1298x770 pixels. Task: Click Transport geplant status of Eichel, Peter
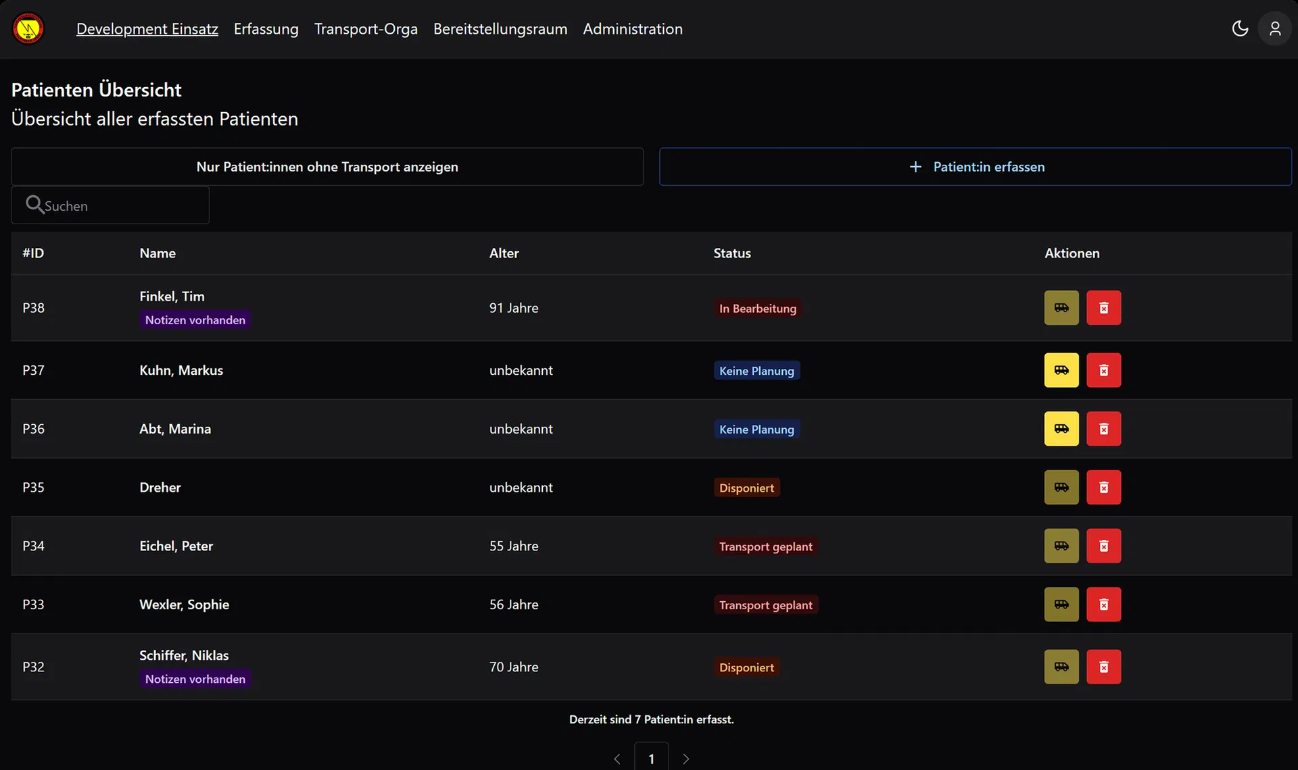pyautogui.click(x=766, y=546)
